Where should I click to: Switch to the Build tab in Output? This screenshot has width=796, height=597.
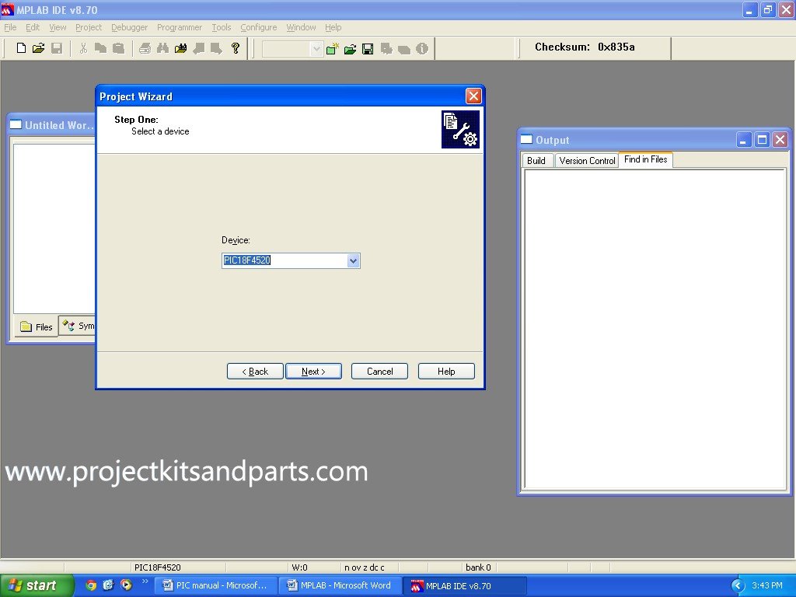coord(536,160)
